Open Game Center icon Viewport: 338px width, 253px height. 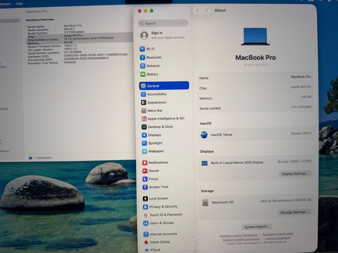tap(146, 242)
